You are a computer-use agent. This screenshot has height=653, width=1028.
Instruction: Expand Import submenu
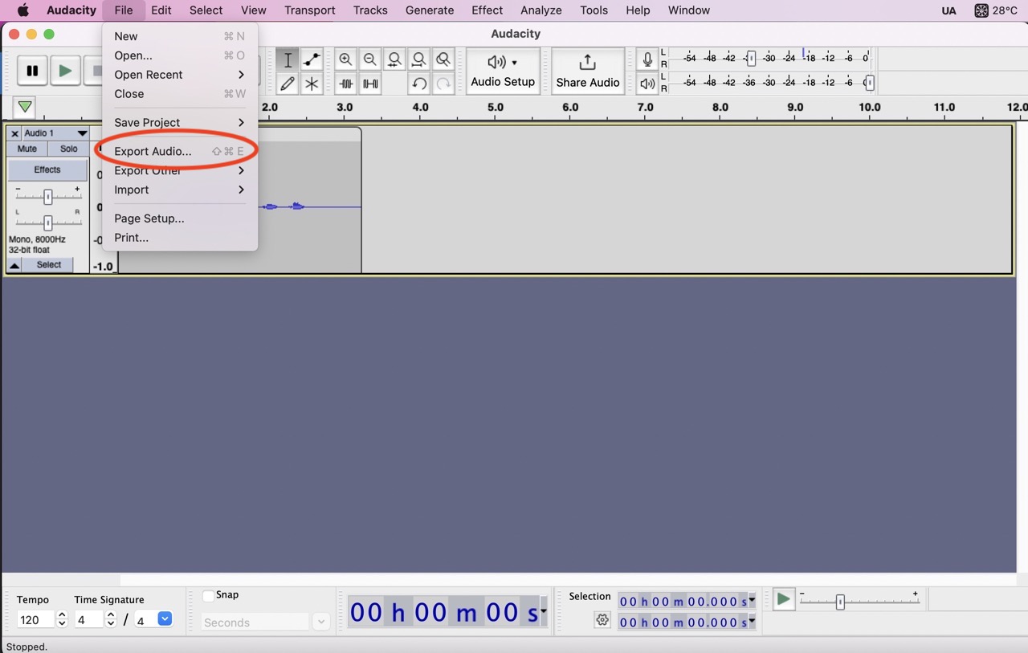tap(180, 190)
